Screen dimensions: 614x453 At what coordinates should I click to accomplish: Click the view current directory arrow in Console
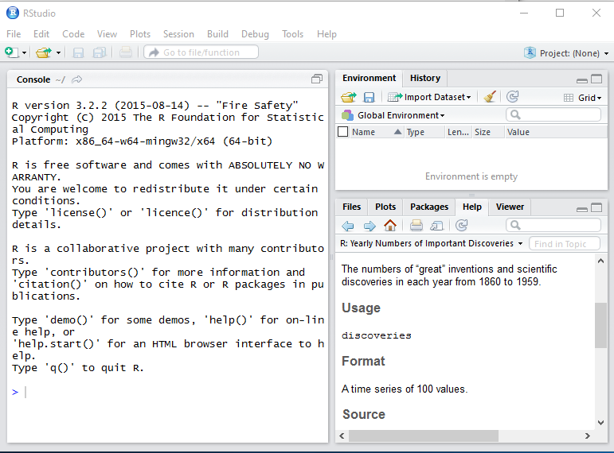tap(76, 79)
